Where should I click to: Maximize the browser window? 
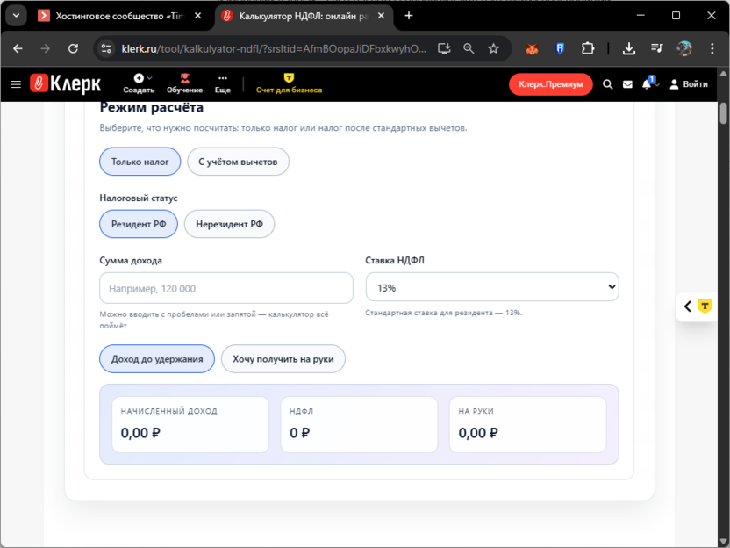[x=676, y=16]
